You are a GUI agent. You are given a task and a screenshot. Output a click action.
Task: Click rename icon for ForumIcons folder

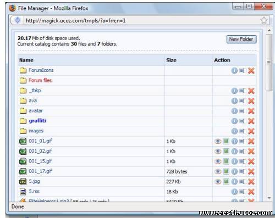pyautogui.click(x=243, y=70)
